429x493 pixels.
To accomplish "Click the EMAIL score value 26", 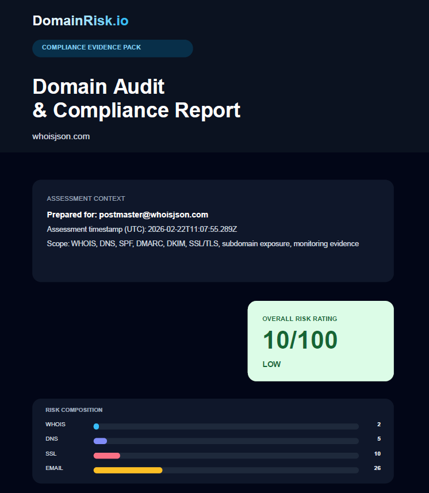I will click(x=377, y=468).
